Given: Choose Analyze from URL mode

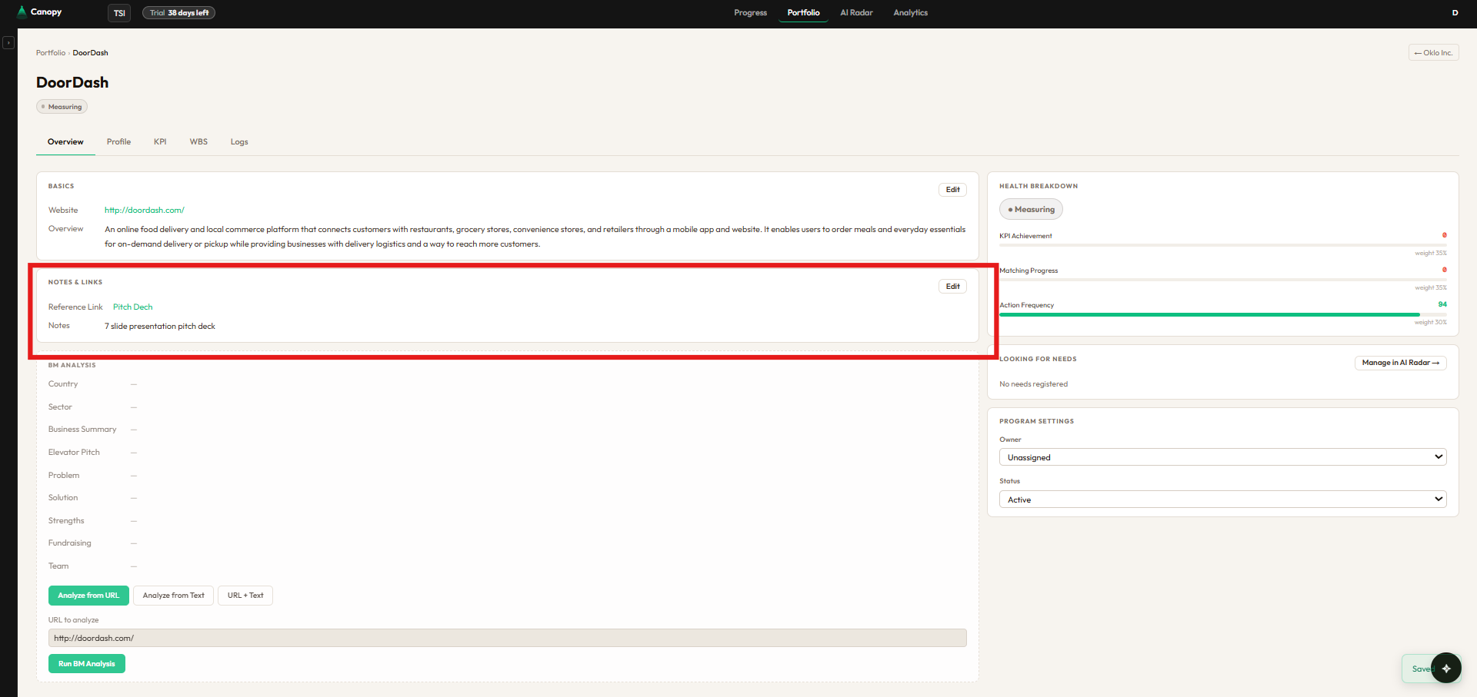Looking at the screenshot, I should pos(88,596).
